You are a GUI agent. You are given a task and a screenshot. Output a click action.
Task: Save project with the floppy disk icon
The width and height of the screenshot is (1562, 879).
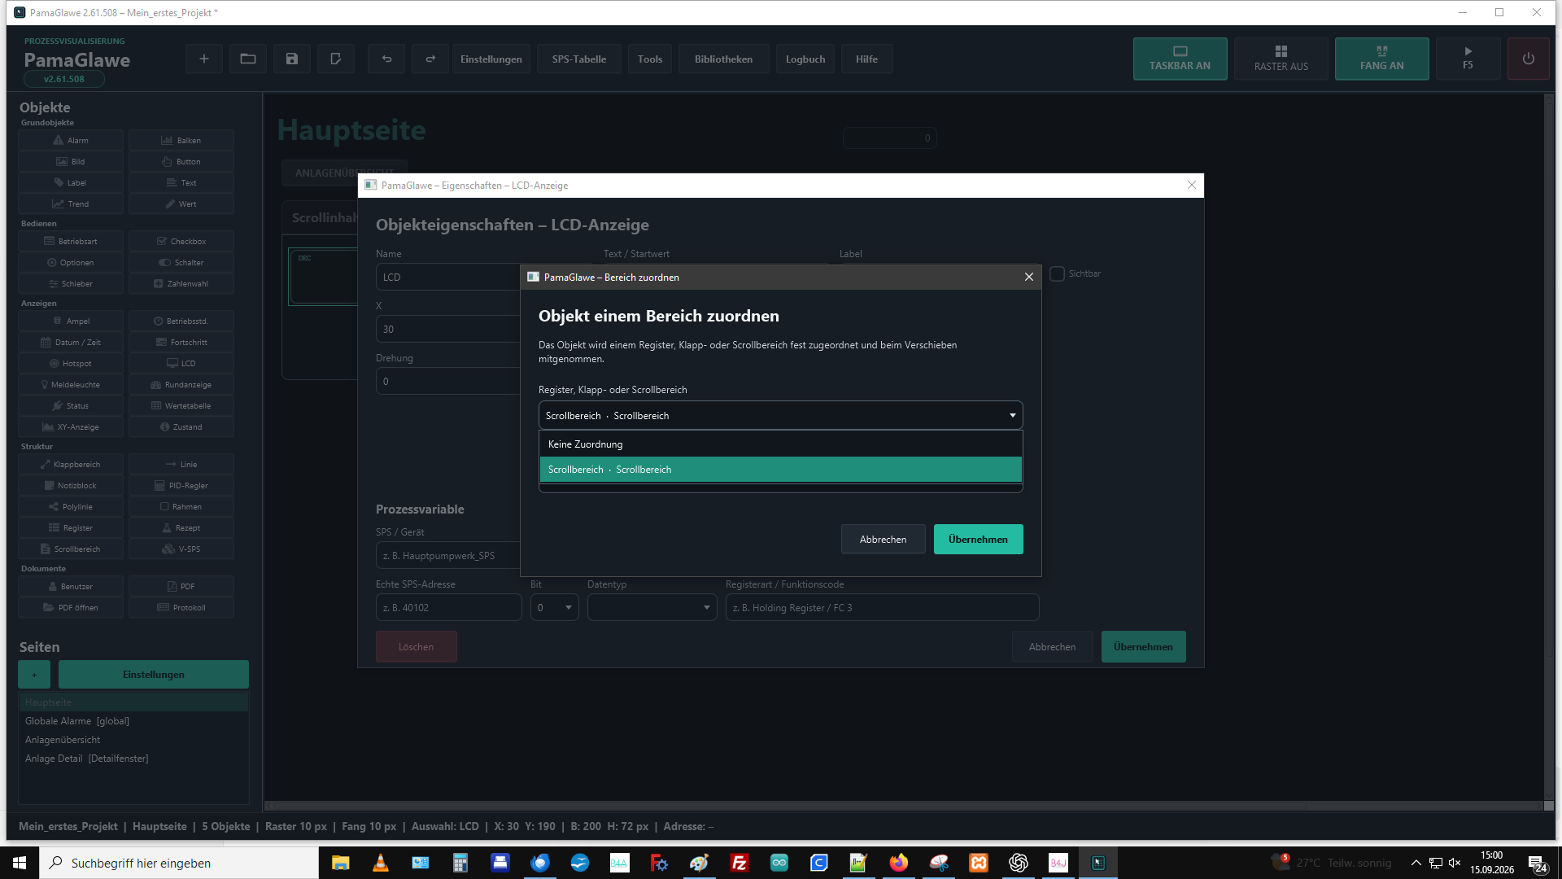coord(292,59)
